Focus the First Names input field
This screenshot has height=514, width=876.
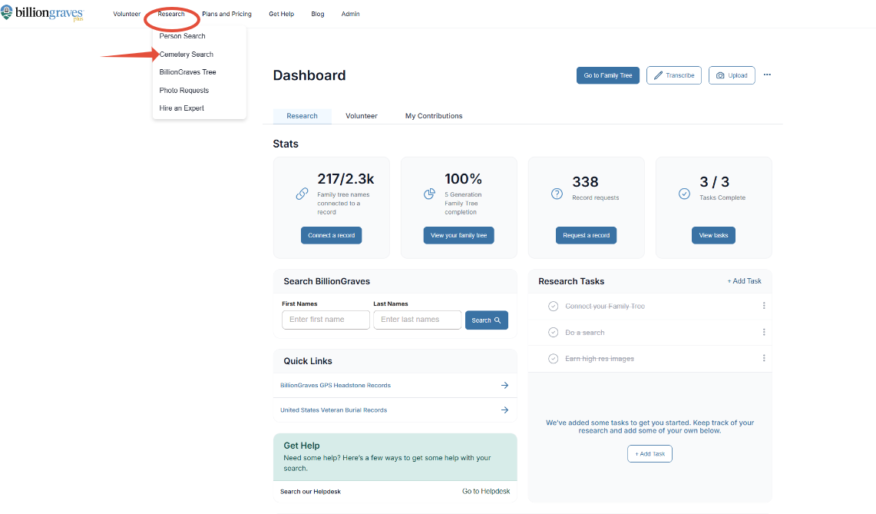(326, 320)
